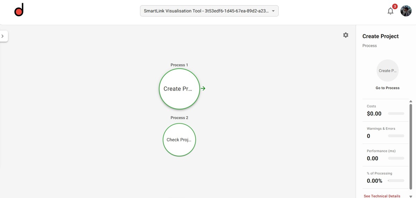The width and height of the screenshot is (416, 198).
Task: Select the Check Project process node
Action: [179, 140]
